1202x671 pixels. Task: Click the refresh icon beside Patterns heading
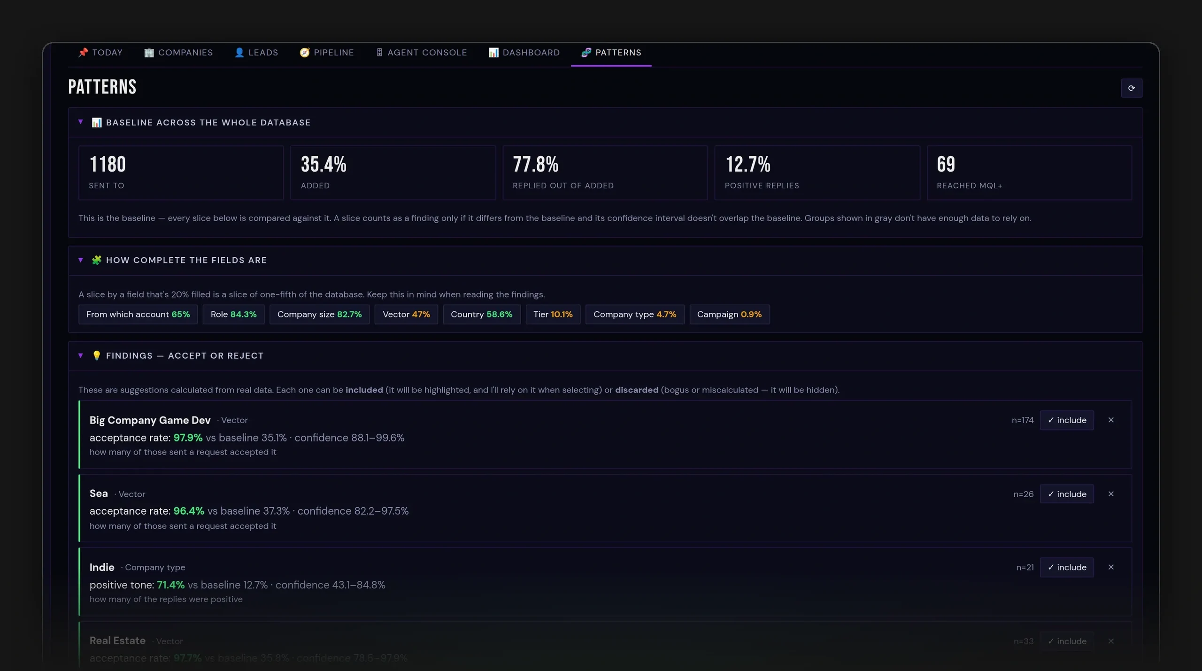click(1131, 88)
